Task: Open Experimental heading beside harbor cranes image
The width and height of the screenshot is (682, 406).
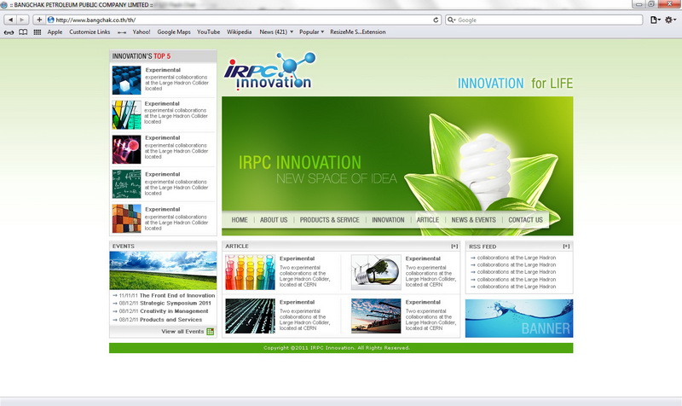Action: [423, 302]
